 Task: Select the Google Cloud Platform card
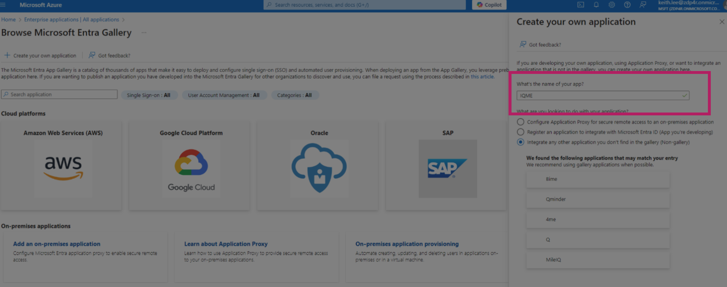click(x=190, y=165)
